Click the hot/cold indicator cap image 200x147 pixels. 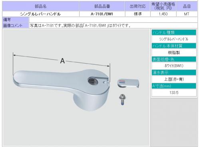[128, 83]
